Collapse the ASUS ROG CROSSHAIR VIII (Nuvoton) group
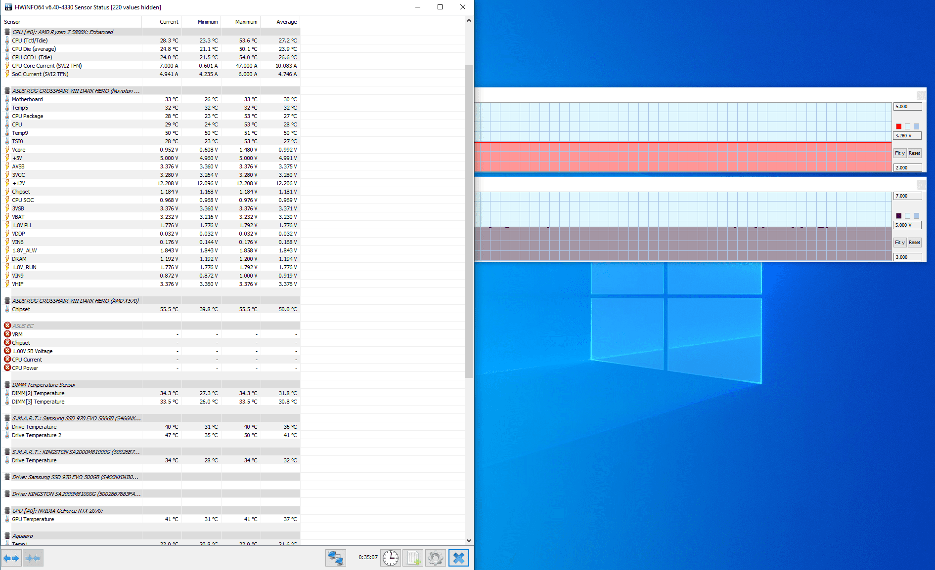The width and height of the screenshot is (935, 570). (151, 91)
